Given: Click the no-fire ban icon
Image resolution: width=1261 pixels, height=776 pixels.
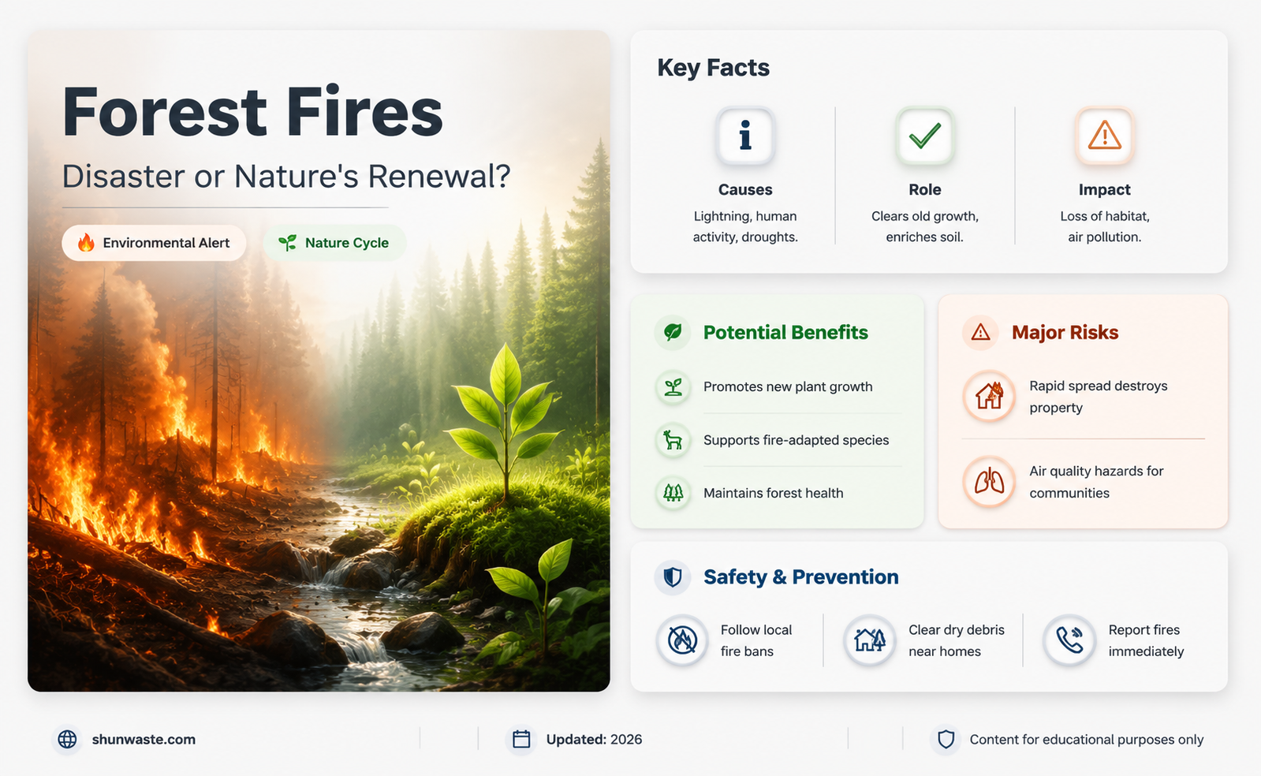Looking at the screenshot, I should pyautogui.click(x=682, y=640).
